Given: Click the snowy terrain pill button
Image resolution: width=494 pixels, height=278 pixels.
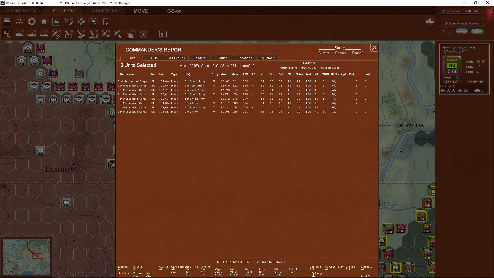Looking at the screenshot, I should 462,31.
